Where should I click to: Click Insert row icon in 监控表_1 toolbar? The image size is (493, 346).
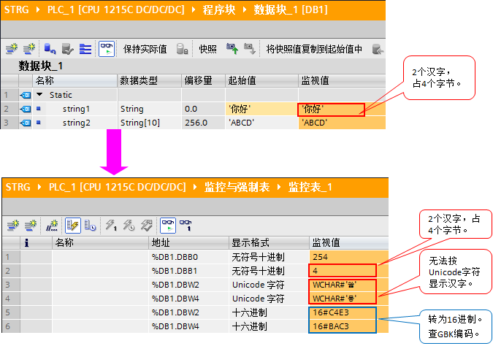(13, 226)
